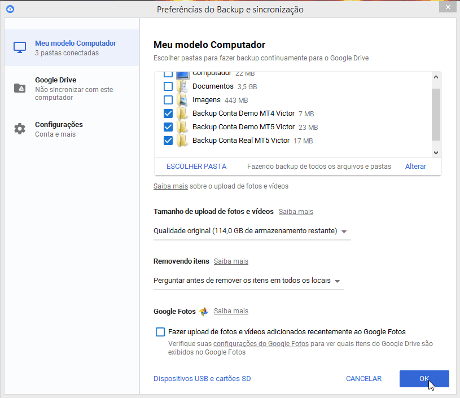Check the Imagens folder checkbox
The width and height of the screenshot is (460, 398).
pos(168,100)
